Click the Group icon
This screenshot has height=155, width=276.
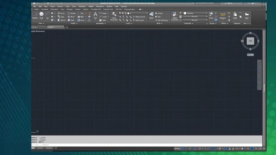click(x=211, y=15)
